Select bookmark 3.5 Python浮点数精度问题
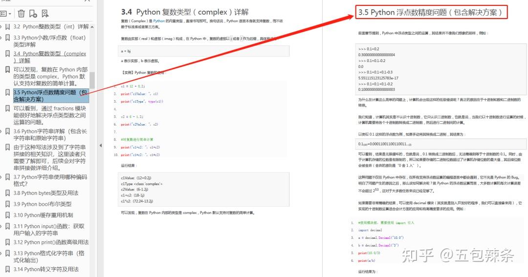The width and height of the screenshot is (528, 277). 50,95
